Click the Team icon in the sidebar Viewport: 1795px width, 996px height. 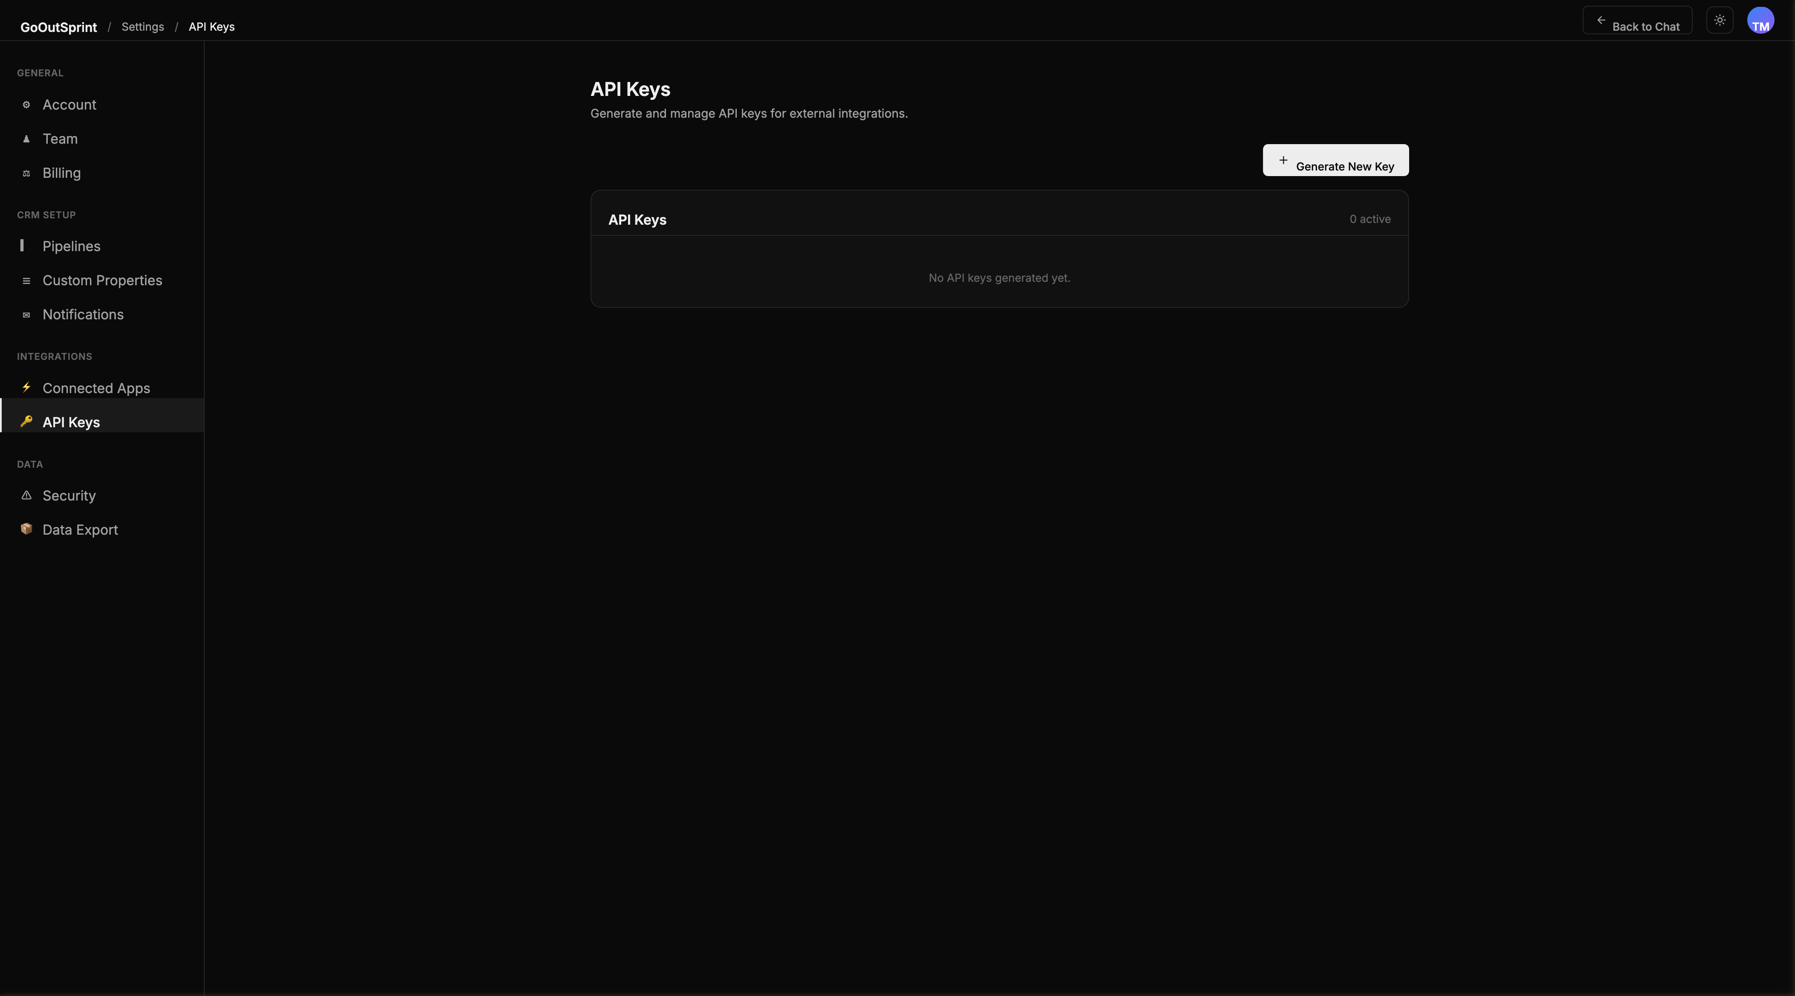coord(26,139)
